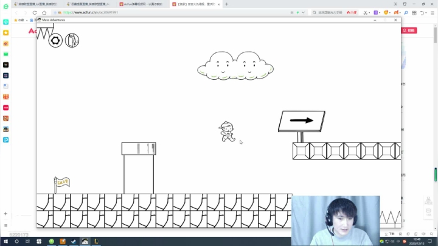The width and height of the screenshot is (438, 246).
Task: Click the right-arrow signpost in game
Action: 302,127
